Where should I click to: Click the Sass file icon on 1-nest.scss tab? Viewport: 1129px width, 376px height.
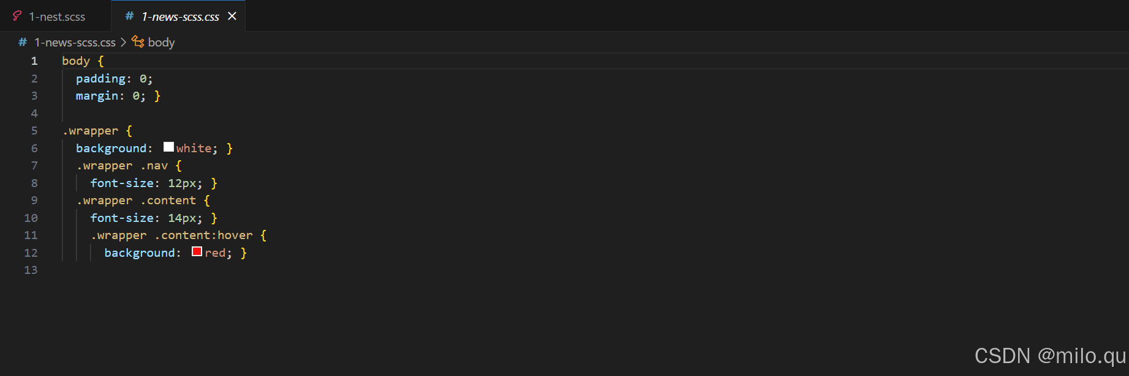(17, 17)
